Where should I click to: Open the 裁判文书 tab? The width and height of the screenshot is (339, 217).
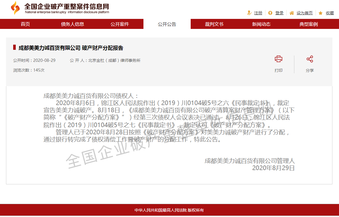(x=214, y=24)
